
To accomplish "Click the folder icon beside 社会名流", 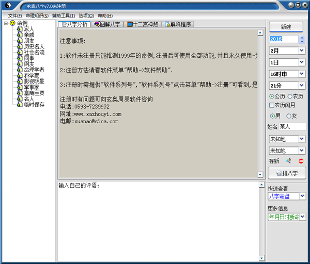I will (20, 52).
